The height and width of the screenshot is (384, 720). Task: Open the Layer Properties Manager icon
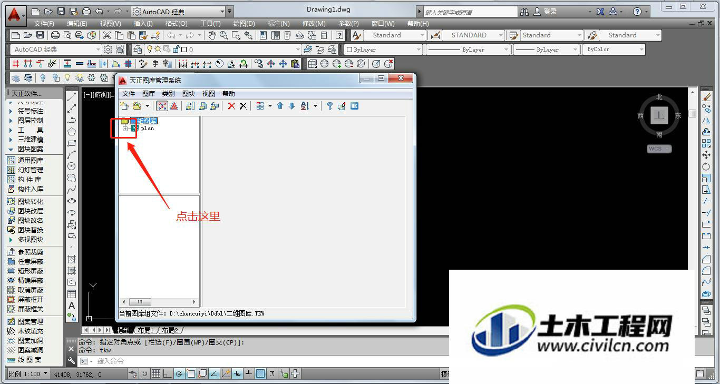(138, 50)
